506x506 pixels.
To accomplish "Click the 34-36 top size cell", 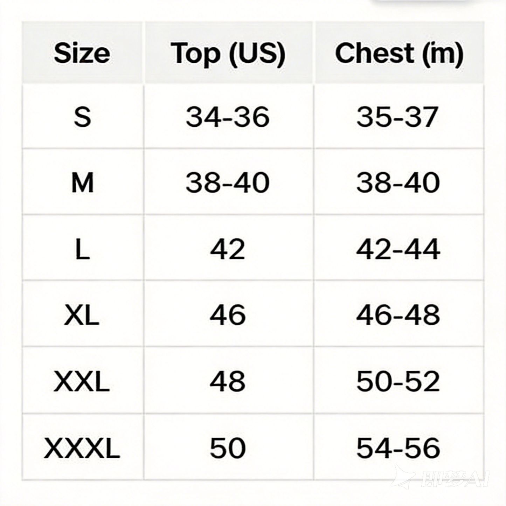I will coord(228,117).
